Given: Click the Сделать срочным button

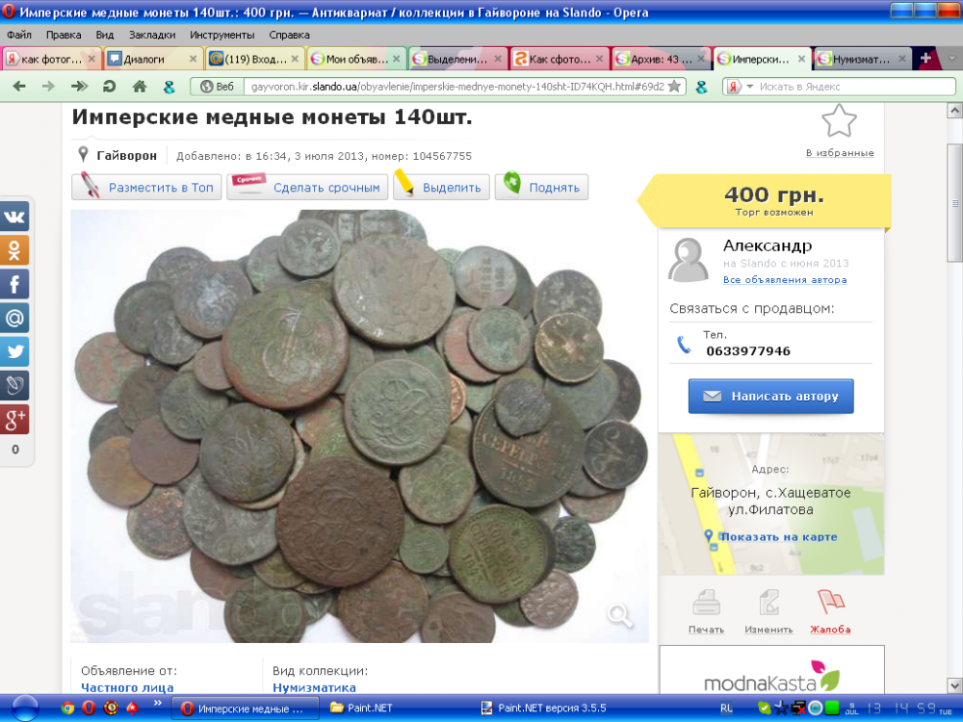Looking at the screenshot, I should (308, 188).
